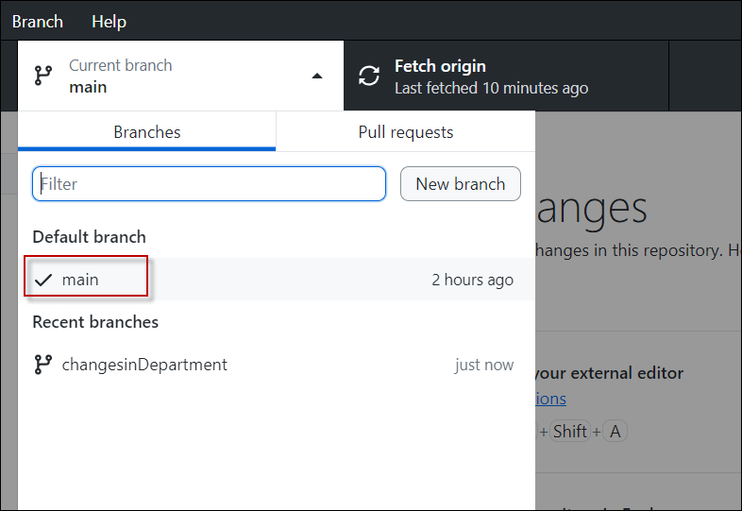Click the Shift key badge
The image size is (742, 511).
pyautogui.click(x=570, y=432)
